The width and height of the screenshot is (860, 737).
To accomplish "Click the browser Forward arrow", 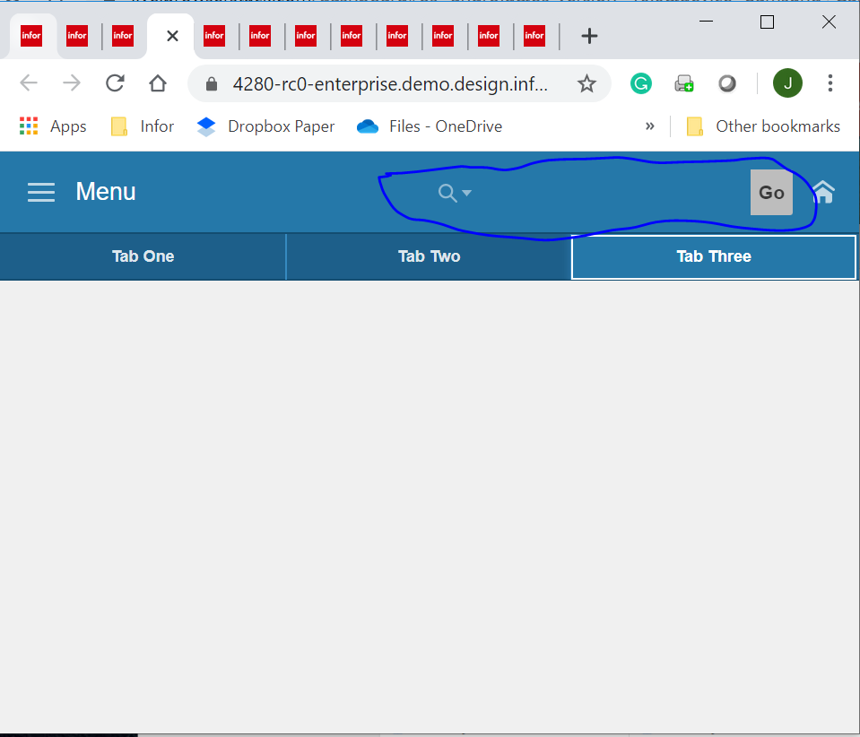I will (72, 83).
